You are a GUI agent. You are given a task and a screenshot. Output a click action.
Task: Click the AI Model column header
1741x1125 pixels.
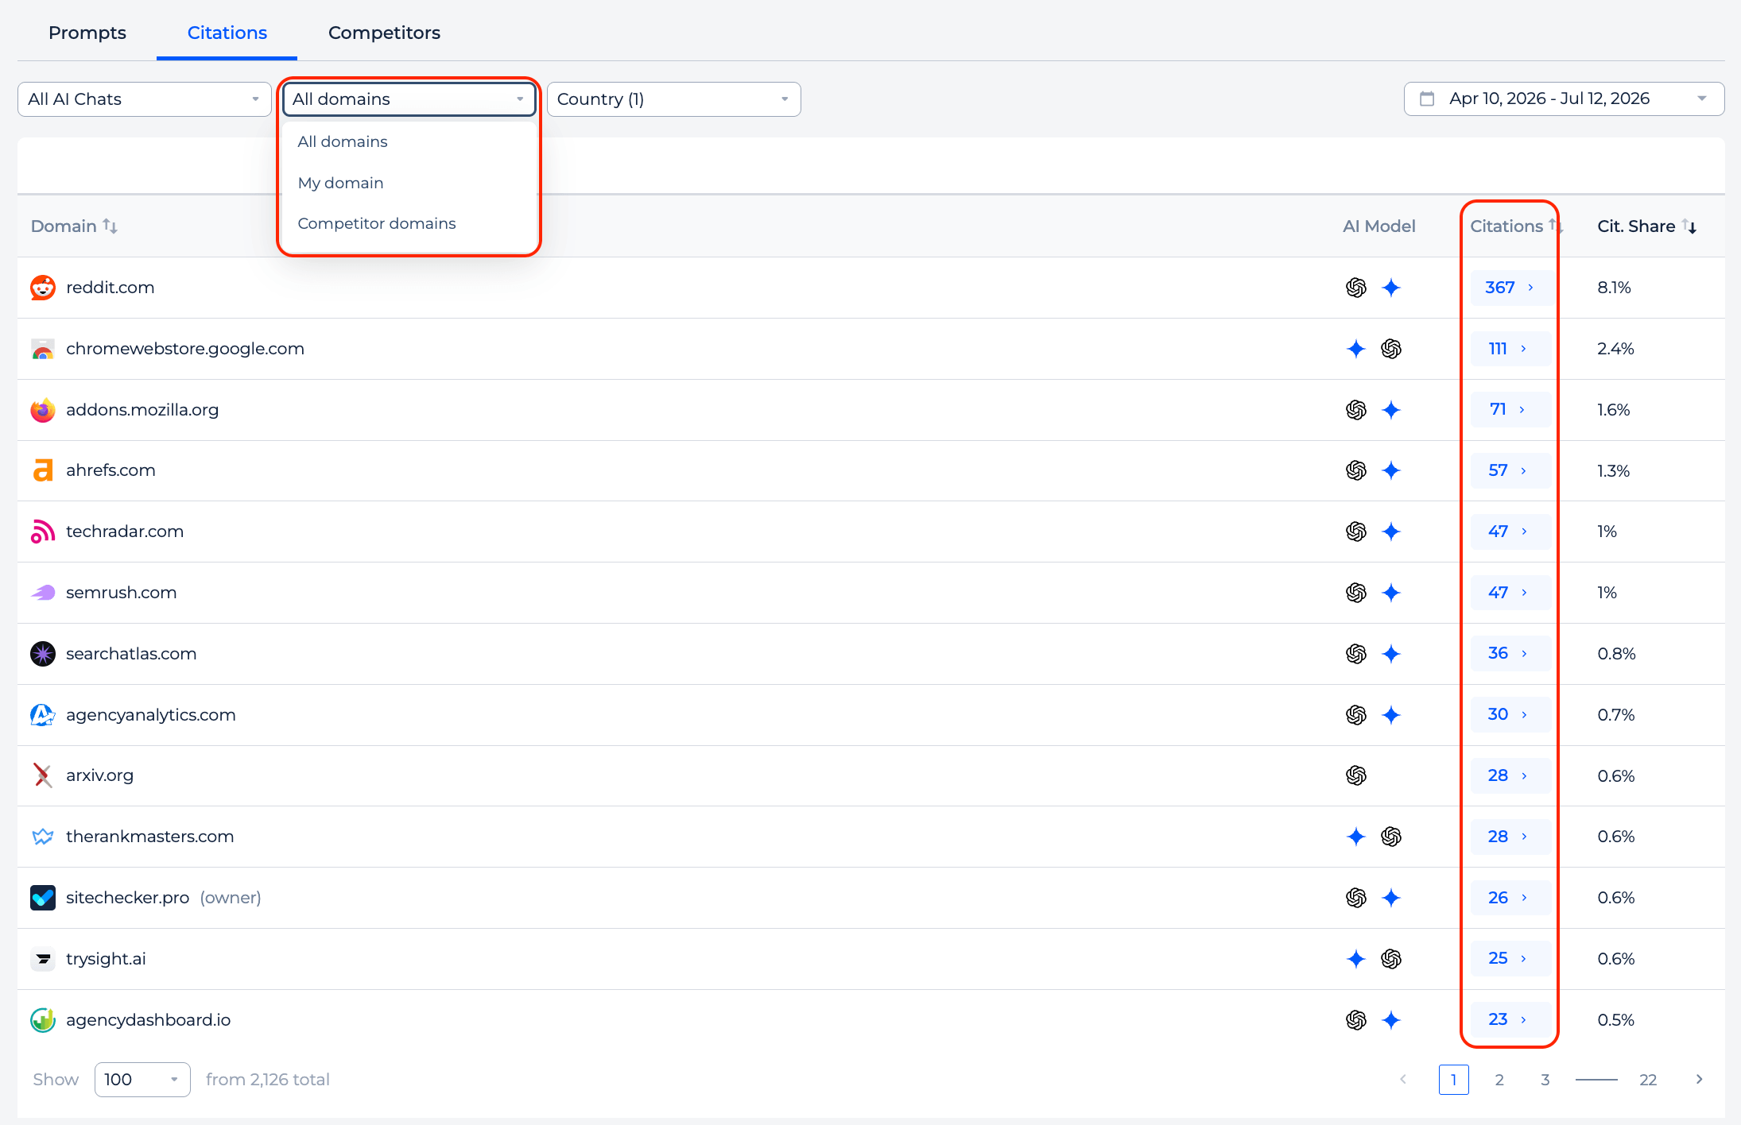tap(1379, 226)
